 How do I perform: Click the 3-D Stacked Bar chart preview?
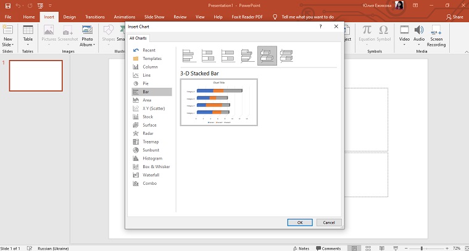pos(219,102)
